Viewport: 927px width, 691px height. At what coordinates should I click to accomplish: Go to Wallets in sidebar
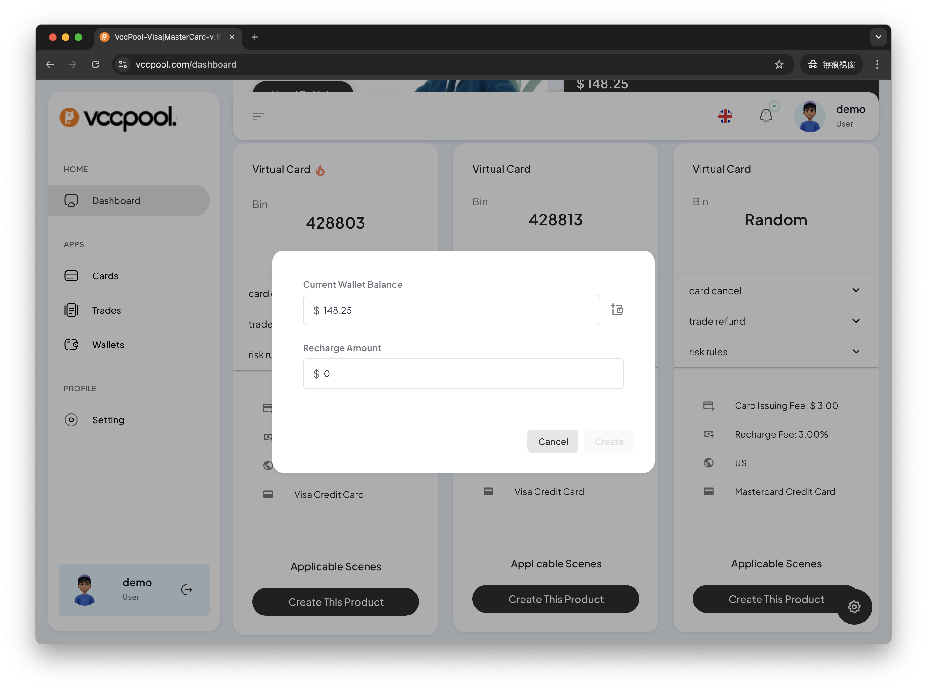[108, 345]
